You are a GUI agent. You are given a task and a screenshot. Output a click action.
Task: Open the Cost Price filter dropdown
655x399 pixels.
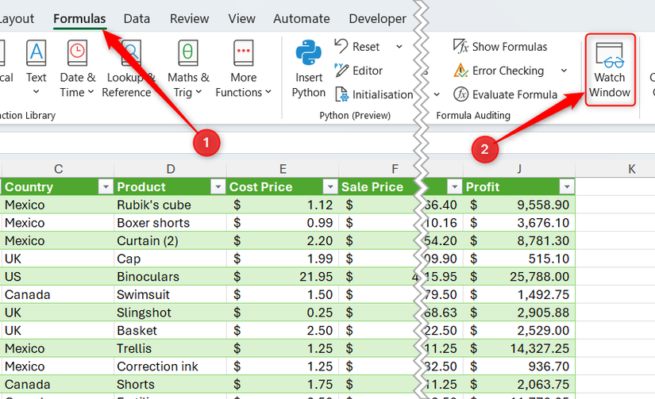coord(330,187)
